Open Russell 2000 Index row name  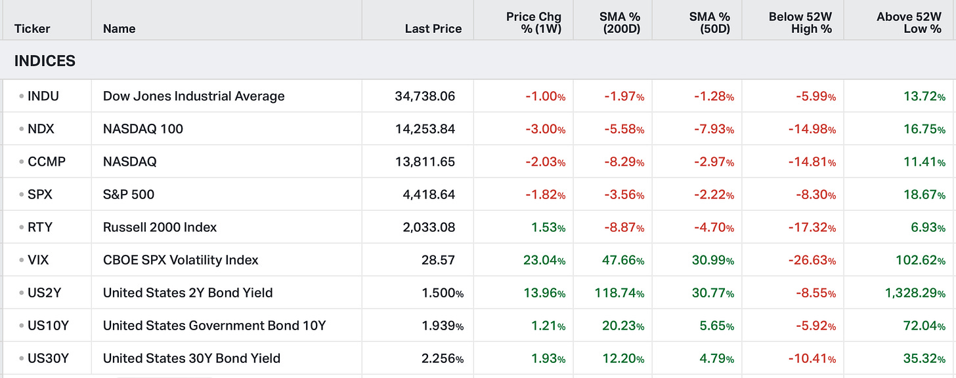160,227
